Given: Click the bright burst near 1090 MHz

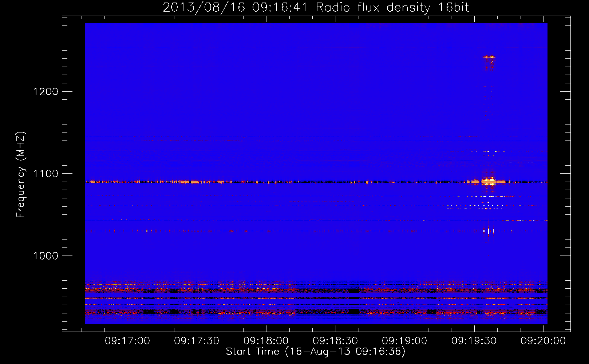Looking at the screenshot, I should click(489, 181).
